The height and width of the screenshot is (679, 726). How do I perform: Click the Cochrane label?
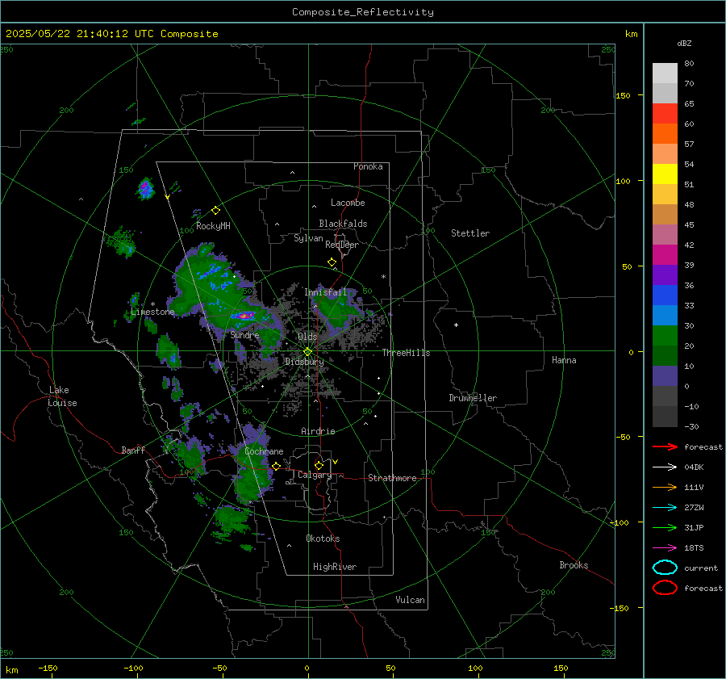tap(264, 451)
